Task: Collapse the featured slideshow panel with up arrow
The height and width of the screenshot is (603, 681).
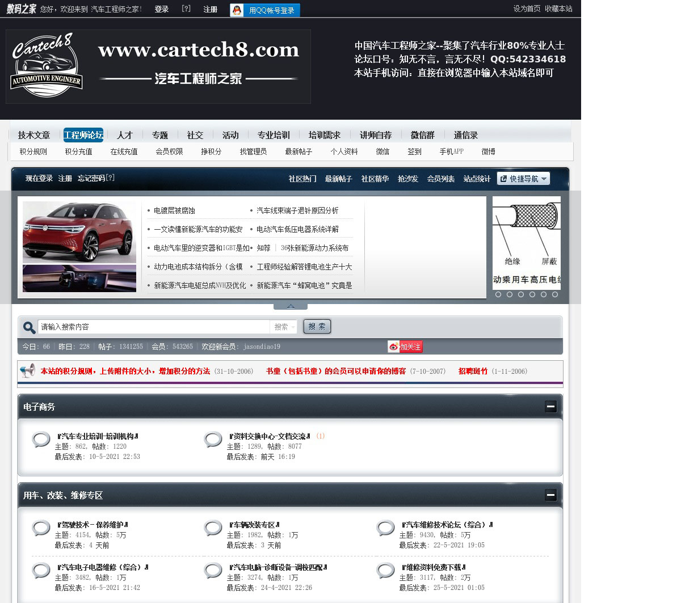Action: (291, 306)
